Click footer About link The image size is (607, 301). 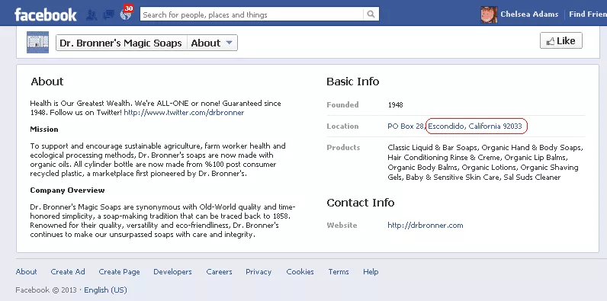point(27,271)
